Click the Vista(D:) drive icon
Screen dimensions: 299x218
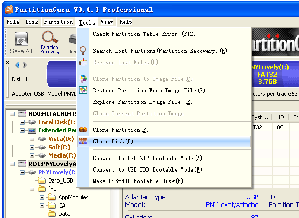tap(42, 139)
